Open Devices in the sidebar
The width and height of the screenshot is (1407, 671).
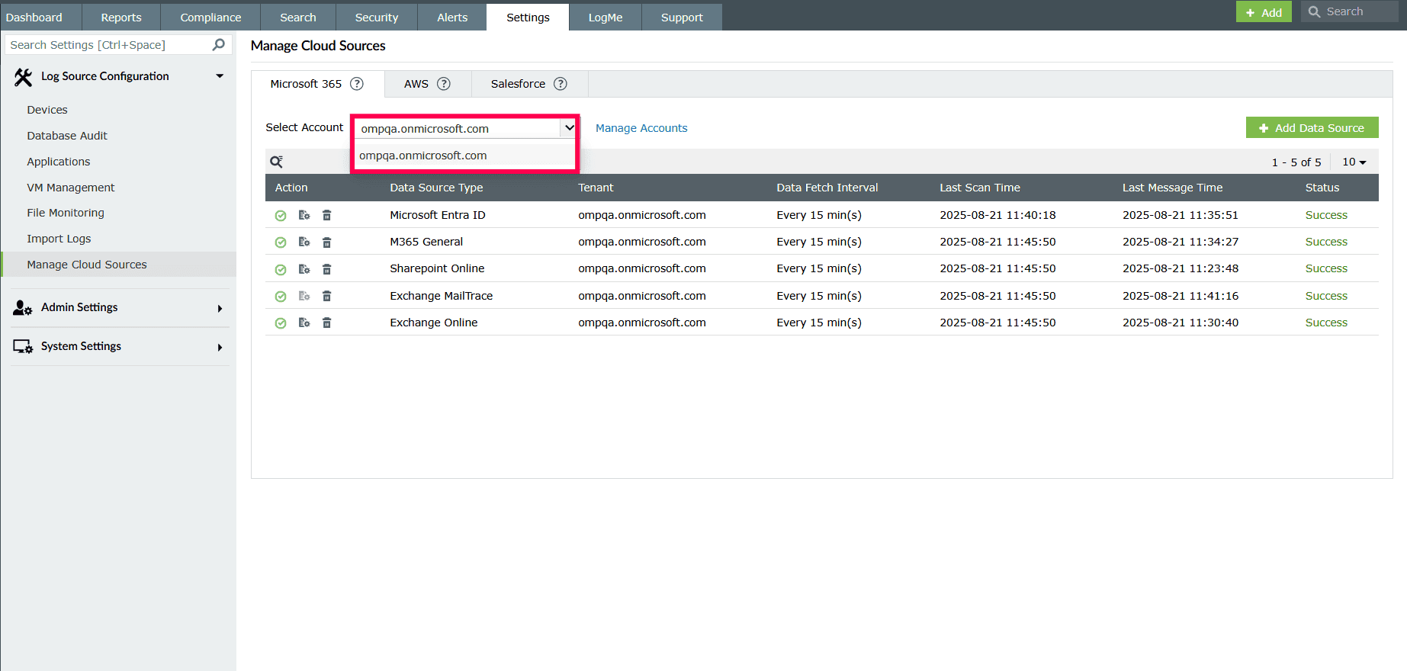click(x=47, y=110)
